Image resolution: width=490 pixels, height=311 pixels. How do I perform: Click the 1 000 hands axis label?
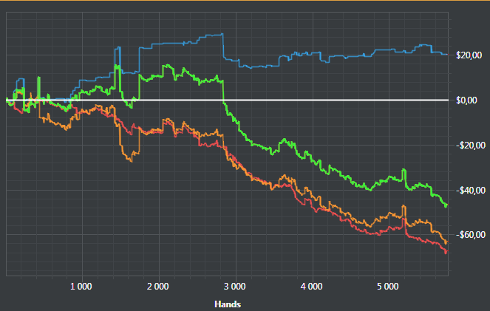pos(81,287)
